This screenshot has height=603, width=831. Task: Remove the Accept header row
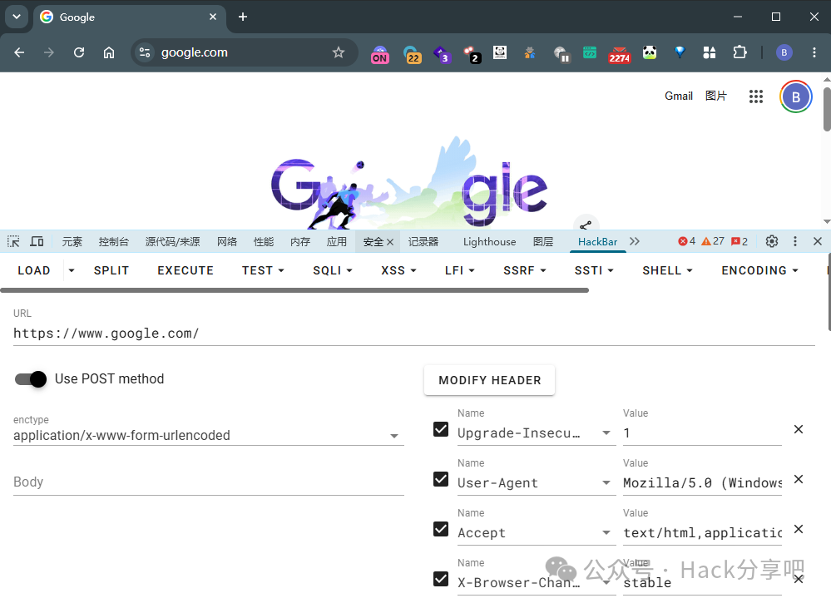799,529
